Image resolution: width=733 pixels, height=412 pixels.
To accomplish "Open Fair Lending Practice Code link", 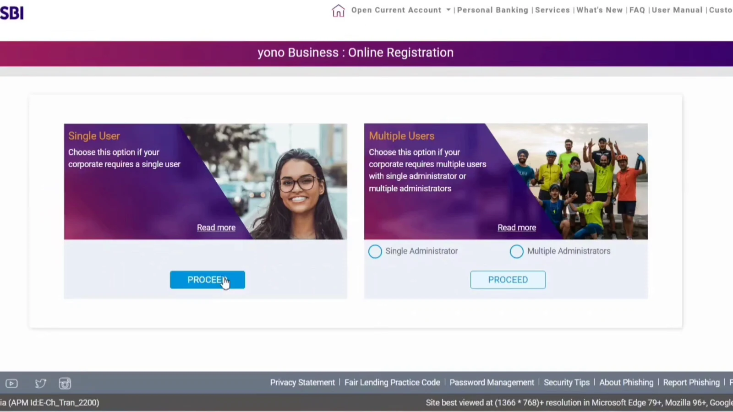I will tap(392, 383).
